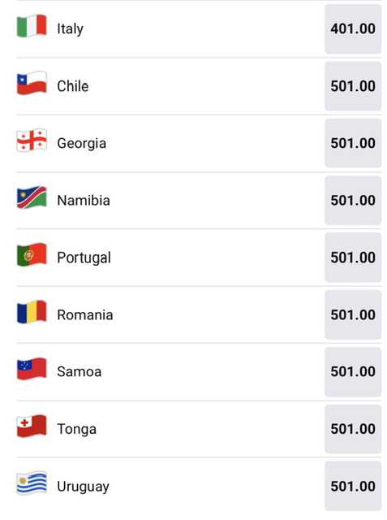
Task: Click the Italy flag icon
Action: pos(32,26)
